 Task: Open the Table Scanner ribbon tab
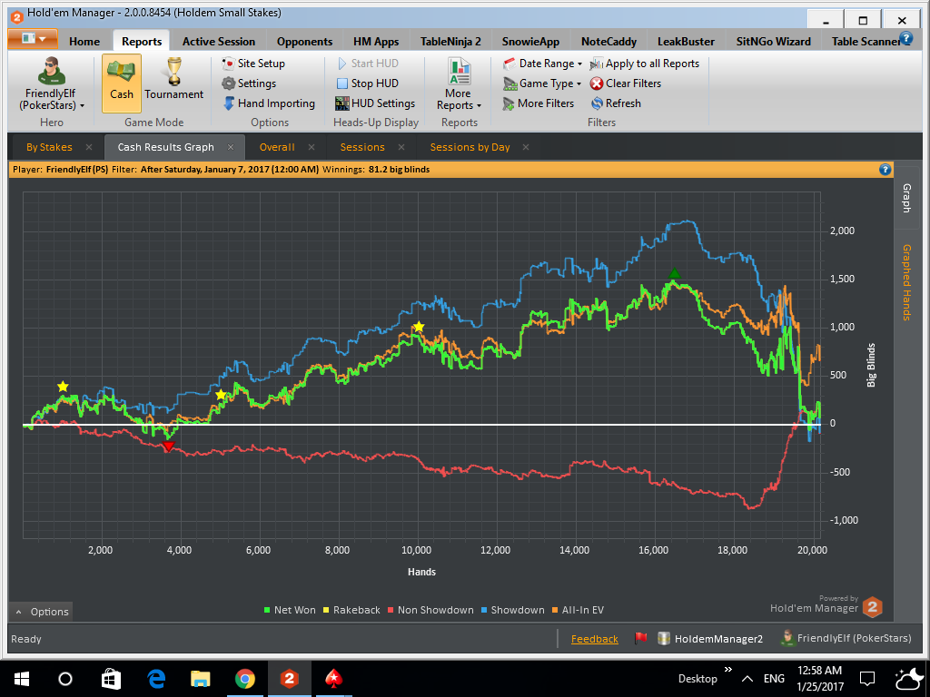(x=866, y=42)
